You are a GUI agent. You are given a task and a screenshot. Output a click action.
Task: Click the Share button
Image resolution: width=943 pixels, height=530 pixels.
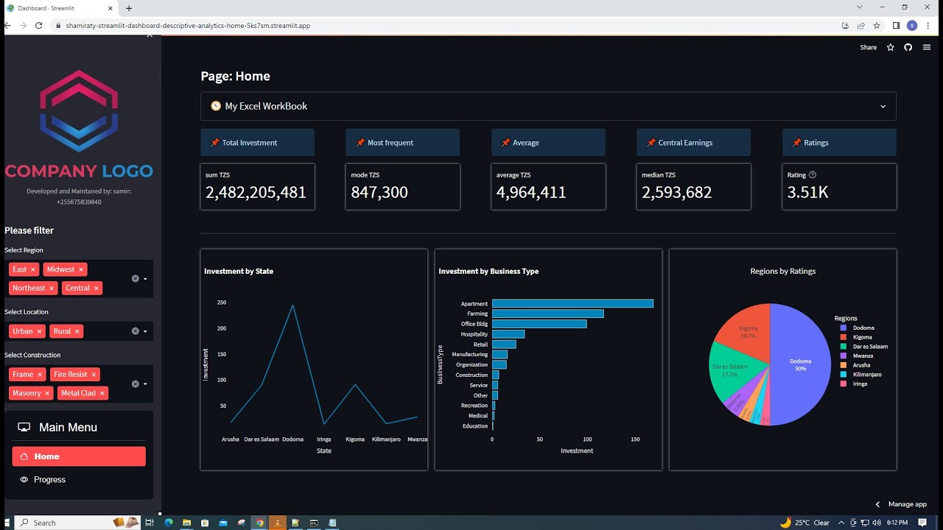pos(868,47)
